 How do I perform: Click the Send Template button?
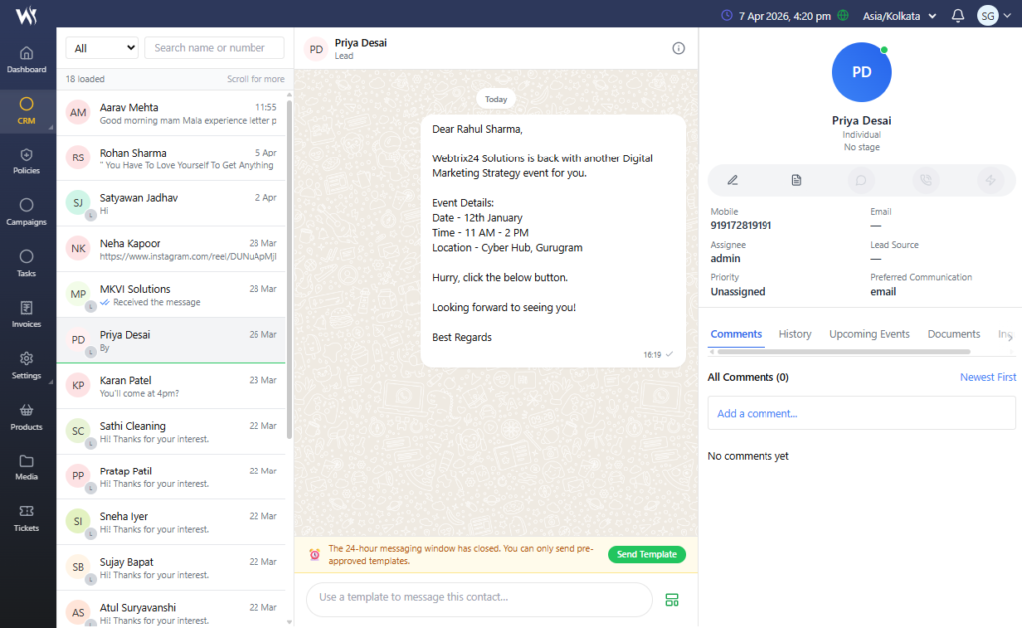point(646,554)
